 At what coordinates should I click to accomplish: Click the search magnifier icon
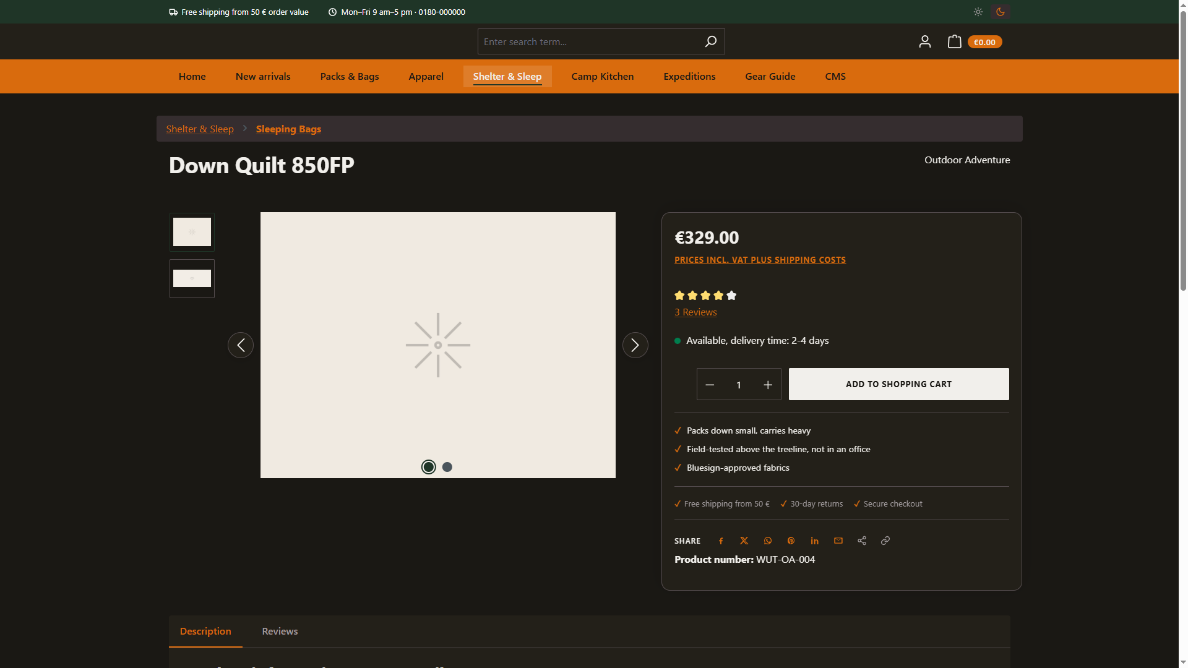coord(710,41)
